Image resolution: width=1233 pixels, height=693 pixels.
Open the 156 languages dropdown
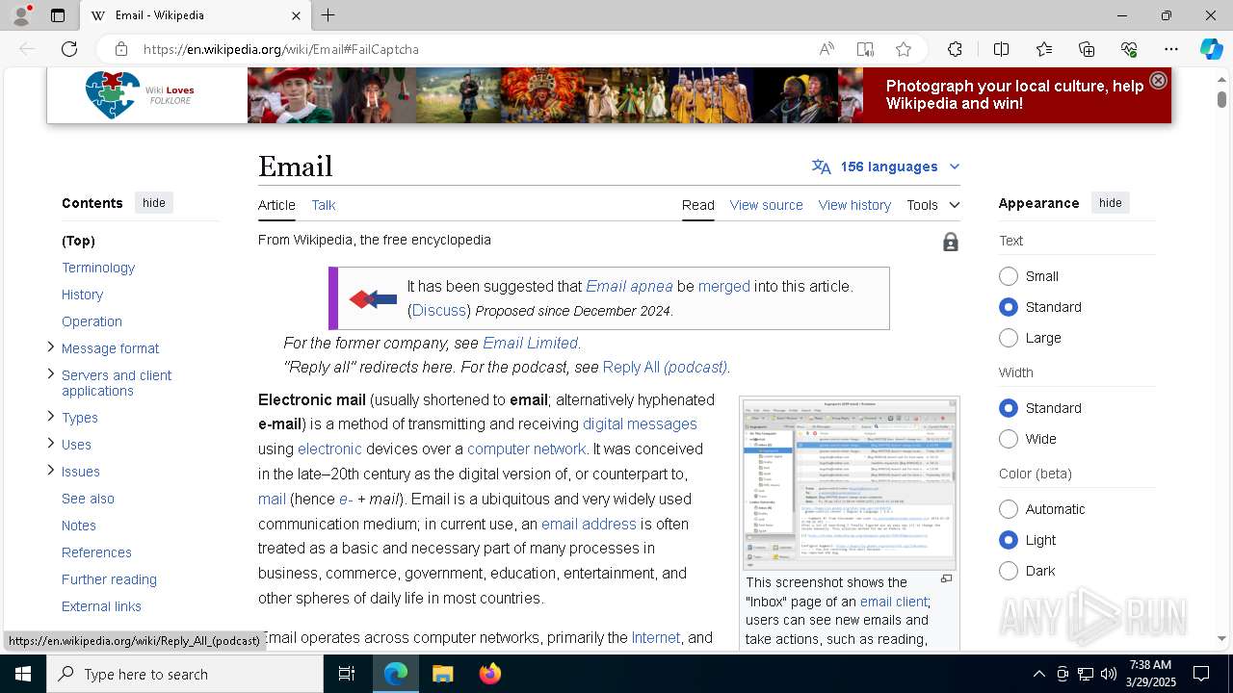tap(886, 167)
